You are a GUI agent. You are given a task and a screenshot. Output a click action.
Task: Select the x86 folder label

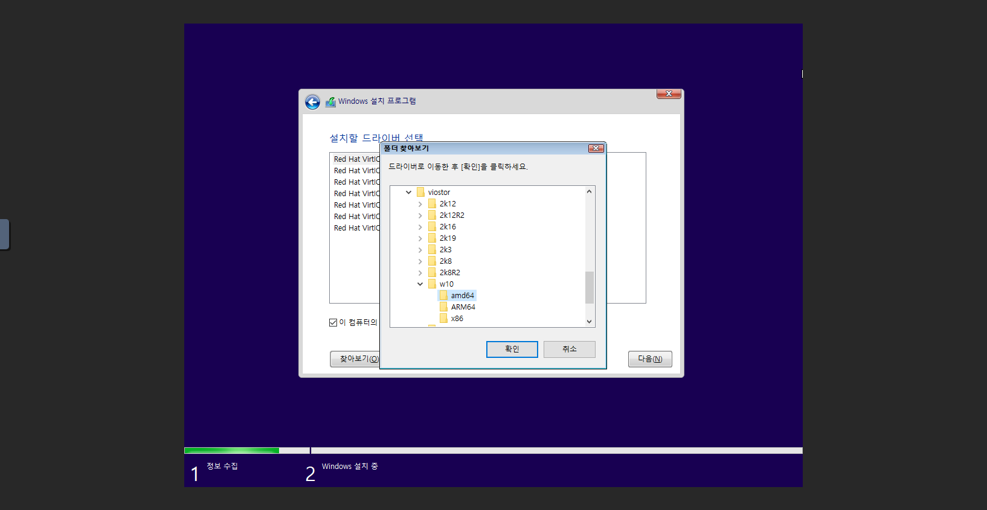(x=457, y=319)
